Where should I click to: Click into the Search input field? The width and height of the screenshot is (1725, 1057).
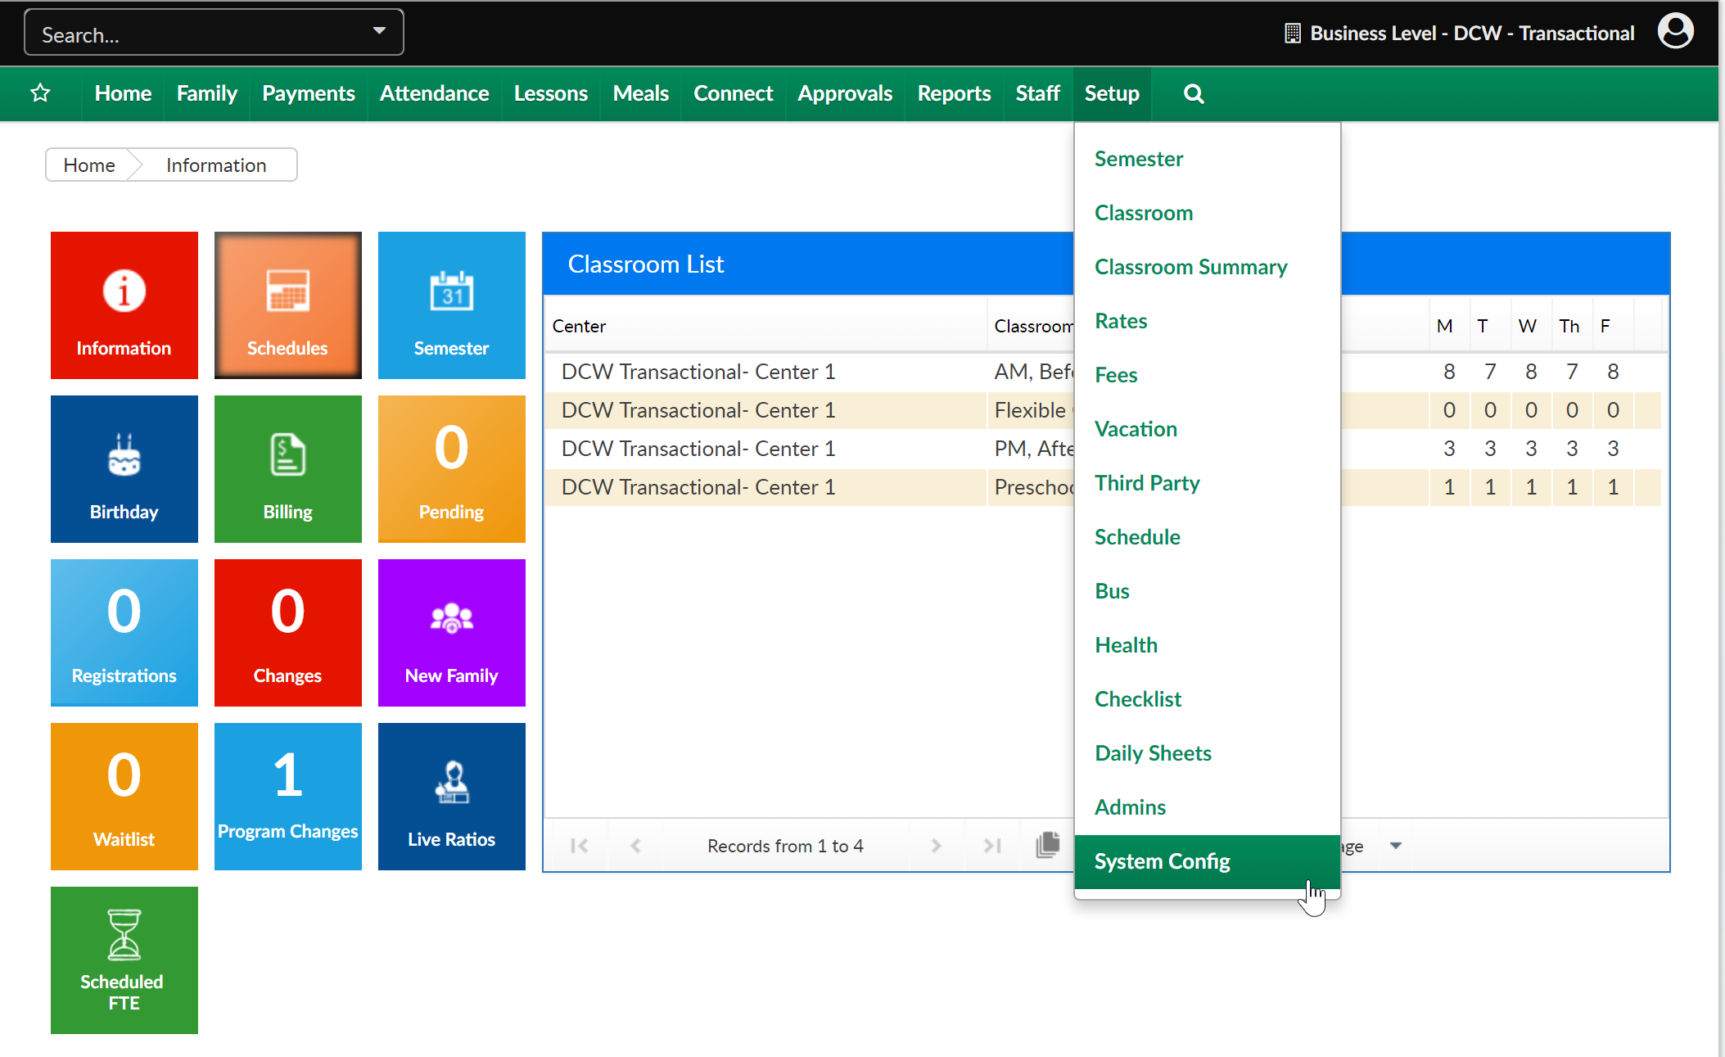click(x=196, y=34)
